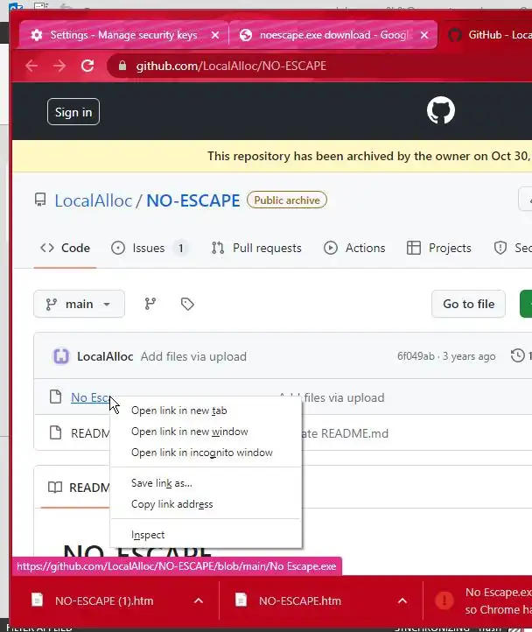Open the 'Add files via upload' commit message
Viewport: 532px width, 632px height.
click(x=193, y=356)
